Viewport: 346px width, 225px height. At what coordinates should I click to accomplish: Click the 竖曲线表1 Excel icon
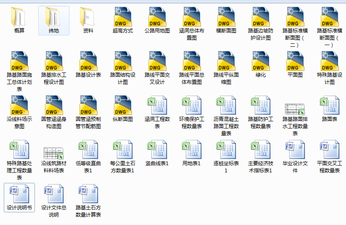[157, 150]
